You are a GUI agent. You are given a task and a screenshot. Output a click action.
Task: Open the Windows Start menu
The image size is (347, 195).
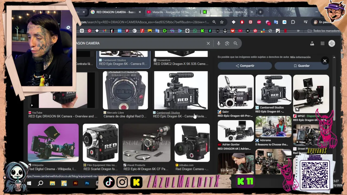(29, 183)
